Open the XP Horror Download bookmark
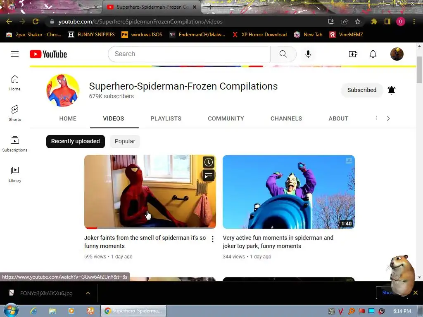Viewport: 423px width, 317px height. (x=259, y=35)
